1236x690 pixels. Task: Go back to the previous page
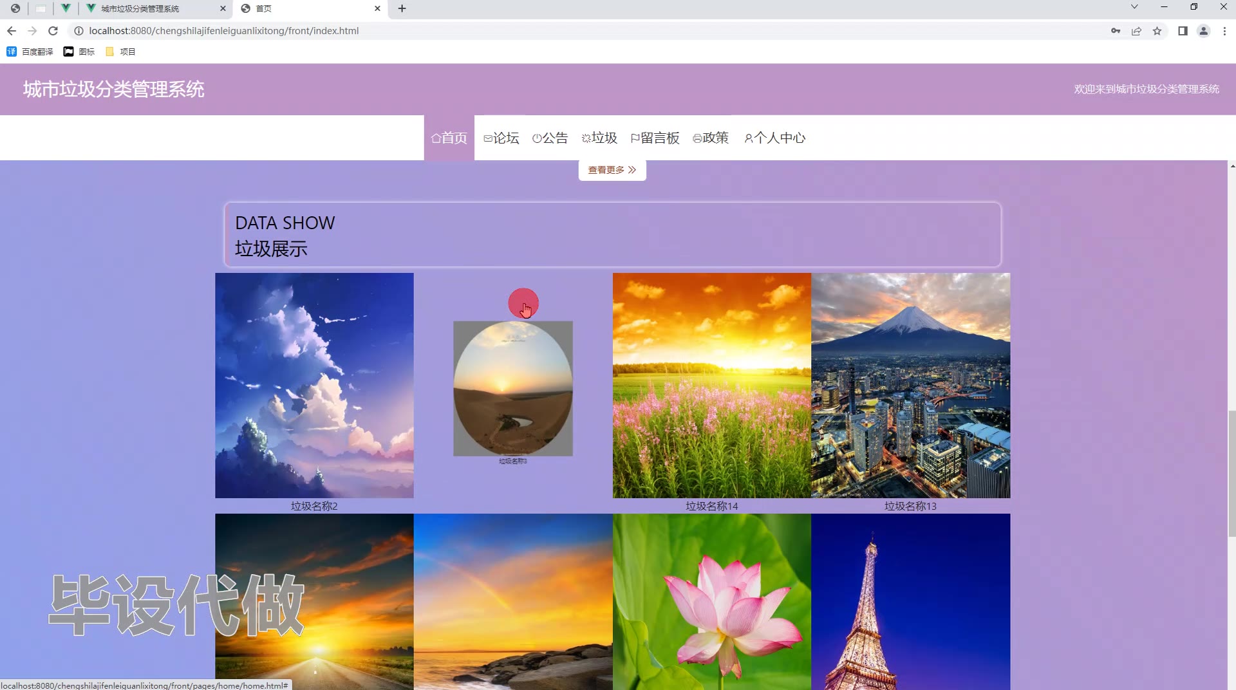tap(12, 31)
